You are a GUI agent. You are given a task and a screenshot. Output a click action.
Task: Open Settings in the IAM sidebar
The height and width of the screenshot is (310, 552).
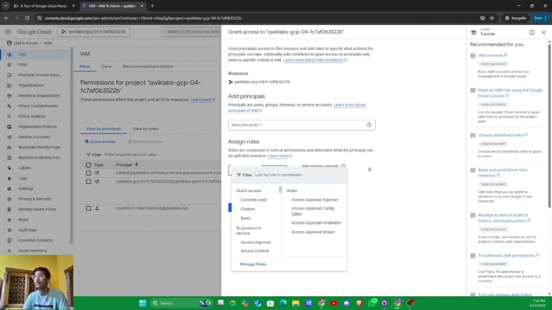pyautogui.click(x=25, y=189)
